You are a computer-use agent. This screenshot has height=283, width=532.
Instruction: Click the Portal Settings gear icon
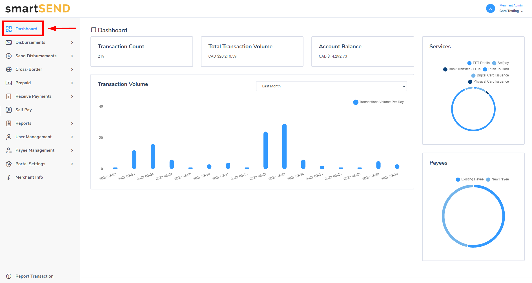click(9, 164)
